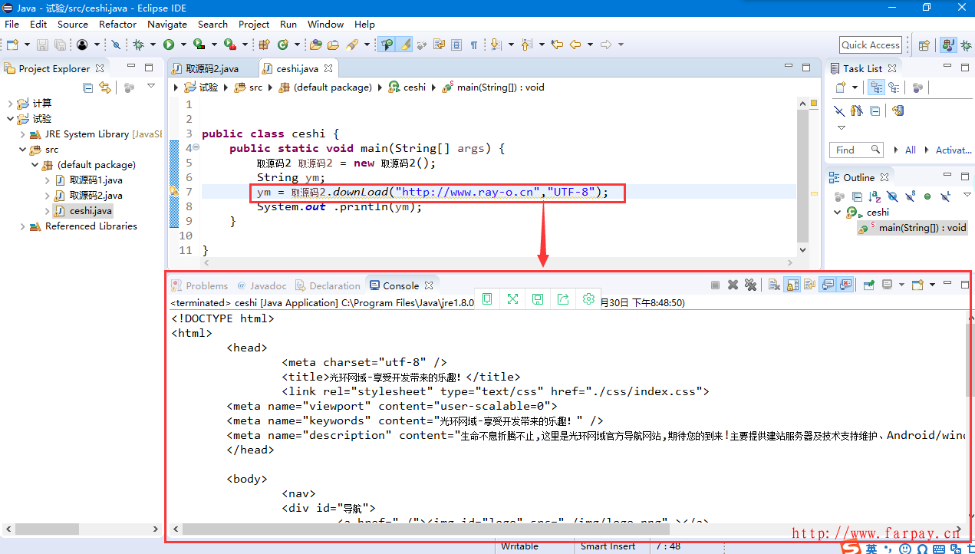Image resolution: width=975 pixels, height=554 pixels.
Task: Expand the Referenced Libraries node
Action: click(x=22, y=226)
